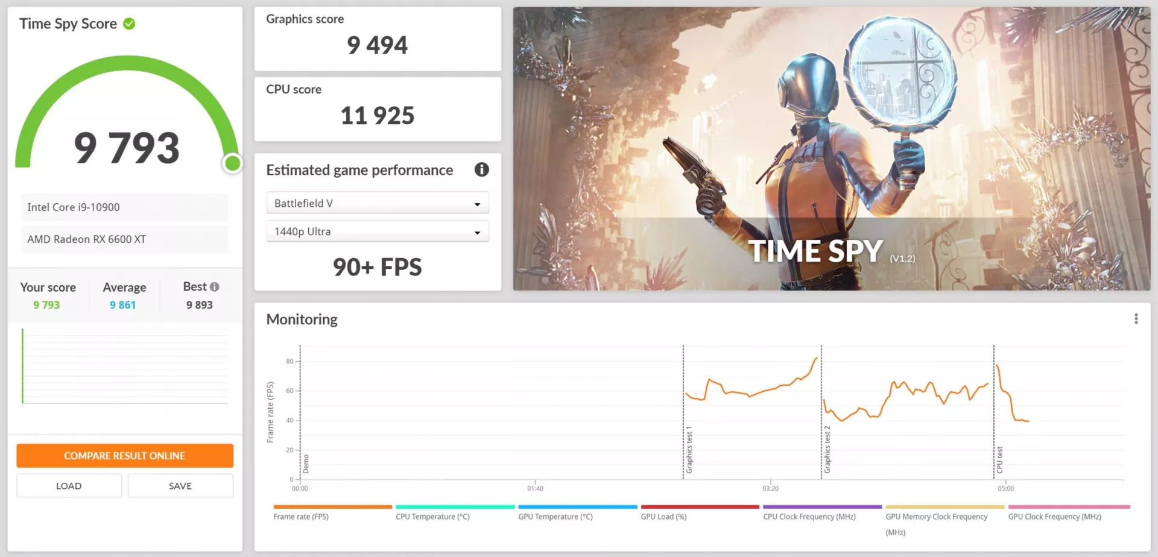Open the three-dot Monitoring options menu
Screen dimensions: 1158x557
[x=1136, y=319]
